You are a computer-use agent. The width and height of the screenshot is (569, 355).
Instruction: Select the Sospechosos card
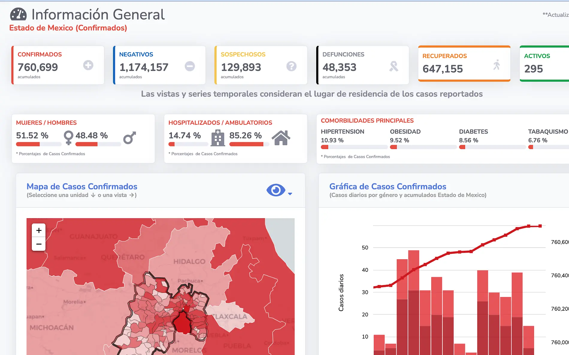261,65
